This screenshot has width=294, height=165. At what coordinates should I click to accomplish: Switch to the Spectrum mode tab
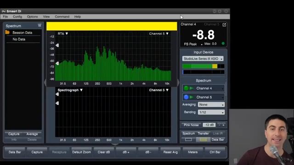pyautogui.click(x=189, y=133)
